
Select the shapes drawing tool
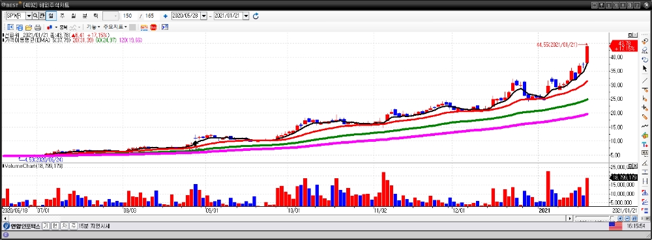coord(645,135)
